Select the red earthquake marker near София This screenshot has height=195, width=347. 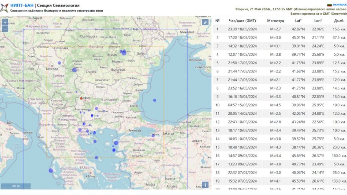(81, 99)
